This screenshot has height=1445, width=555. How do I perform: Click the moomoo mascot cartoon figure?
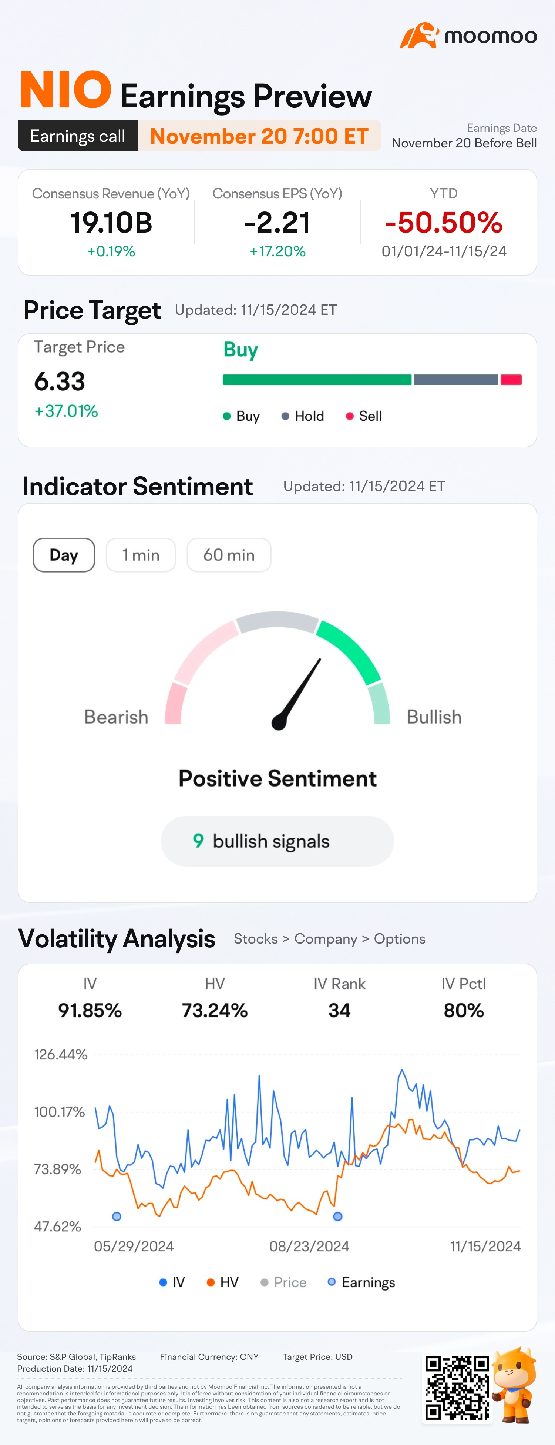(515, 1384)
